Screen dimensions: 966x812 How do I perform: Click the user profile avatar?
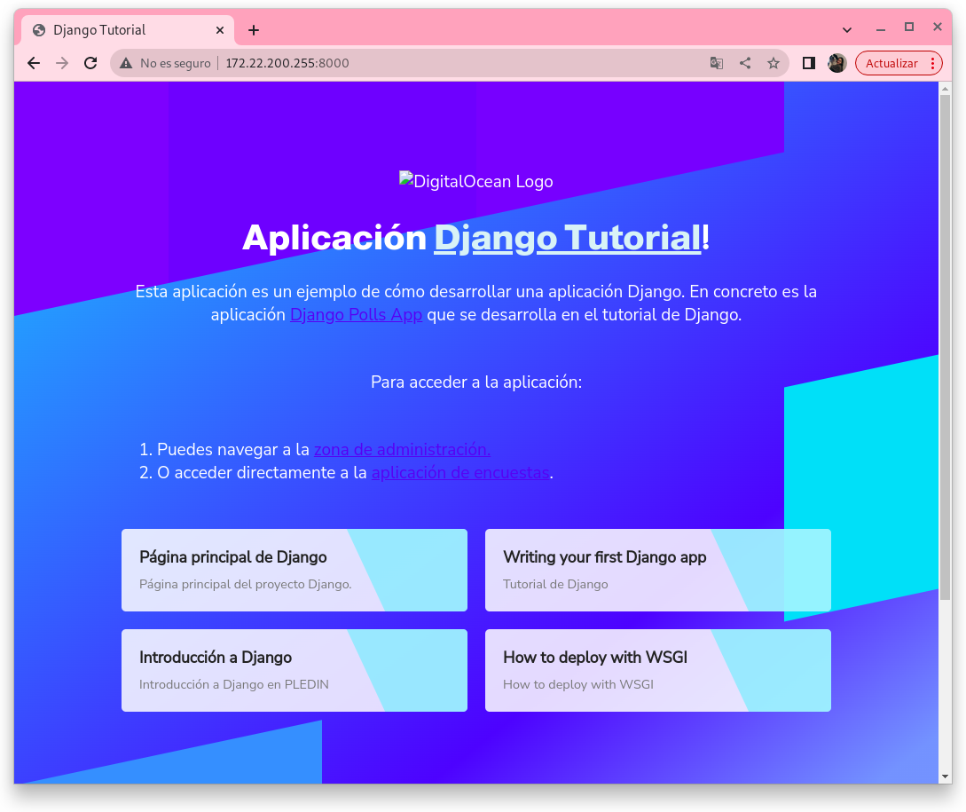point(836,63)
